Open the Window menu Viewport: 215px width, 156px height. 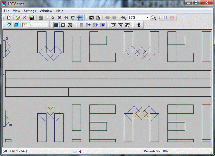(x=46, y=11)
